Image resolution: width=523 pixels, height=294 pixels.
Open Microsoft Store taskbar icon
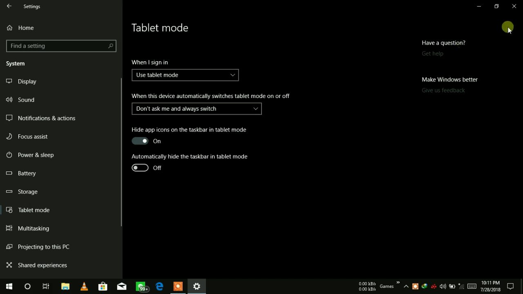click(x=103, y=286)
